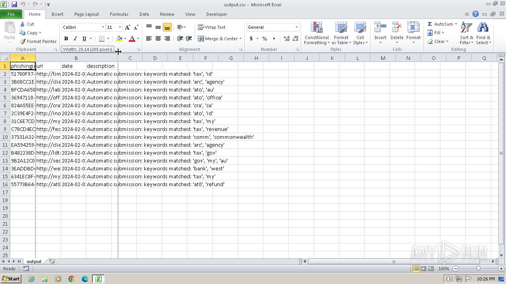Switch to the Developer tab
This screenshot has width=506, height=284.
(217, 14)
